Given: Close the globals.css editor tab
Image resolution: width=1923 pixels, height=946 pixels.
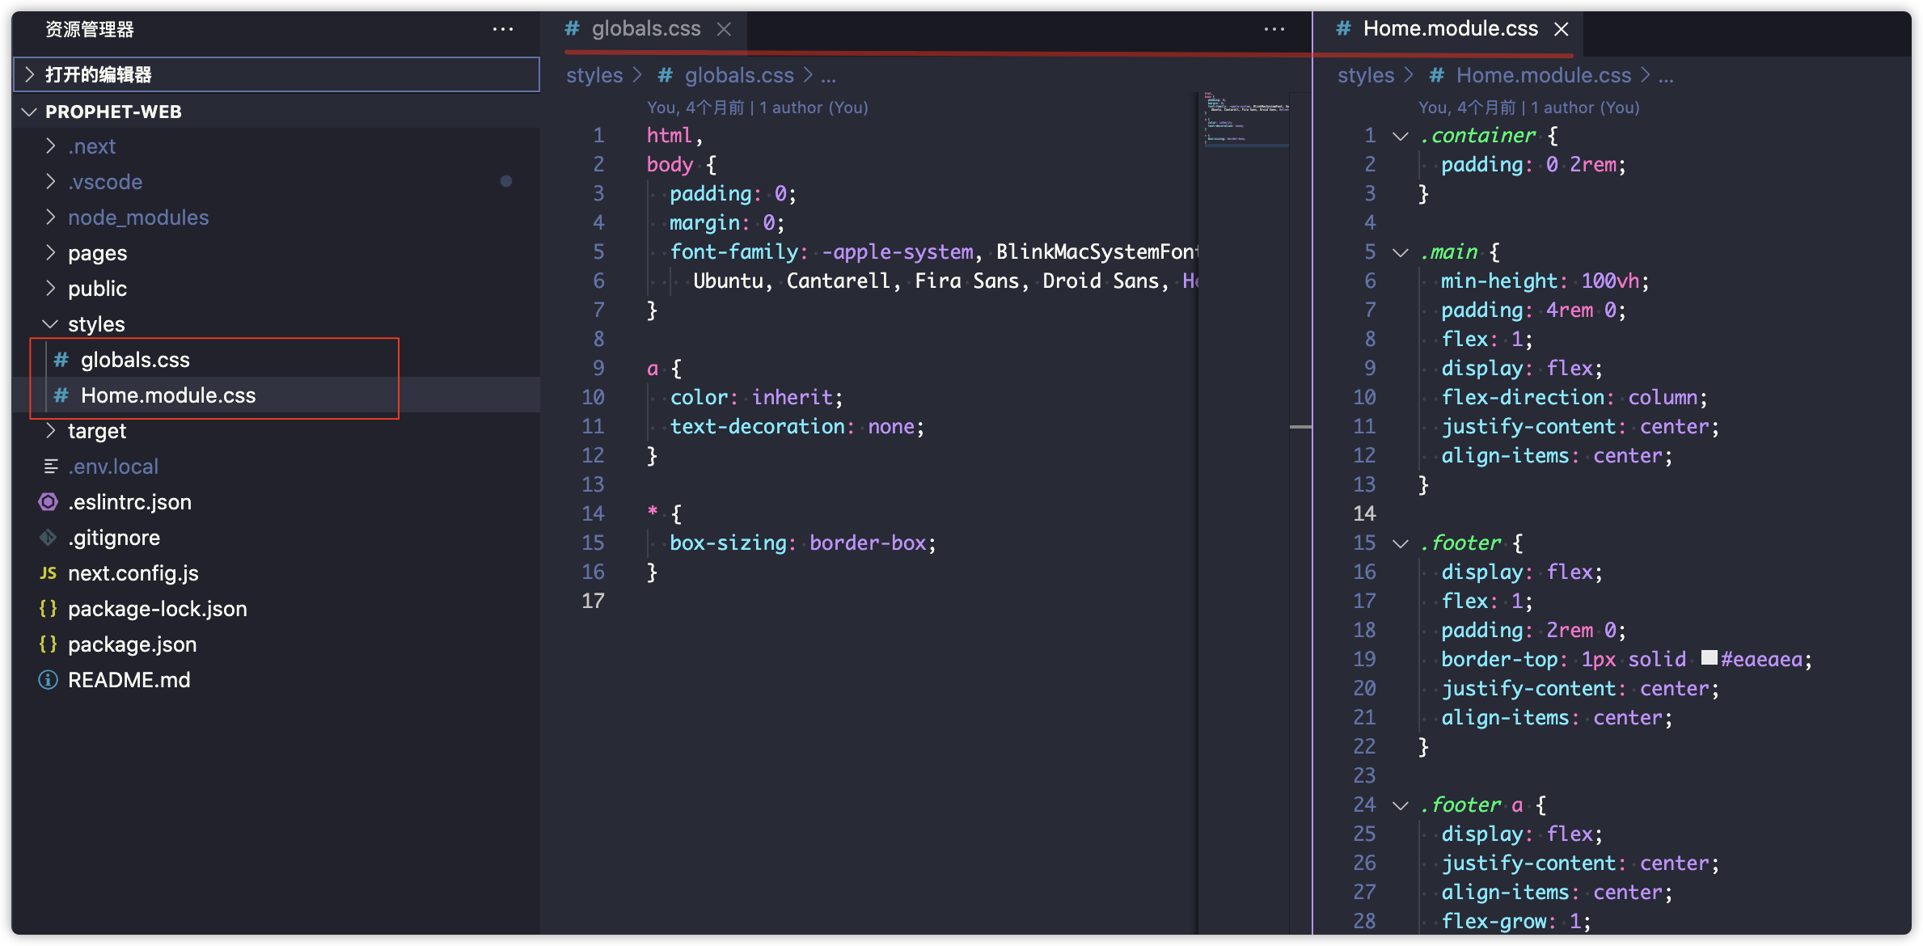Looking at the screenshot, I should 724,29.
